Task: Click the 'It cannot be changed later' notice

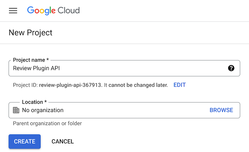Action: point(136,85)
